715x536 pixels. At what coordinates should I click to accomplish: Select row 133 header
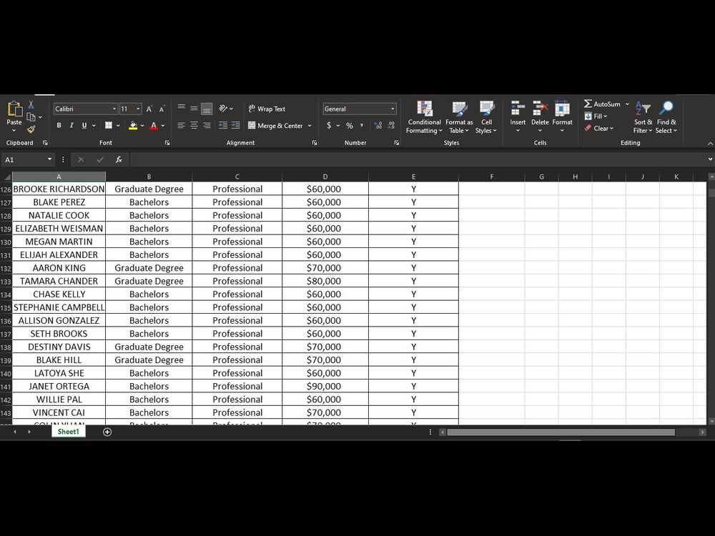tap(6, 281)
